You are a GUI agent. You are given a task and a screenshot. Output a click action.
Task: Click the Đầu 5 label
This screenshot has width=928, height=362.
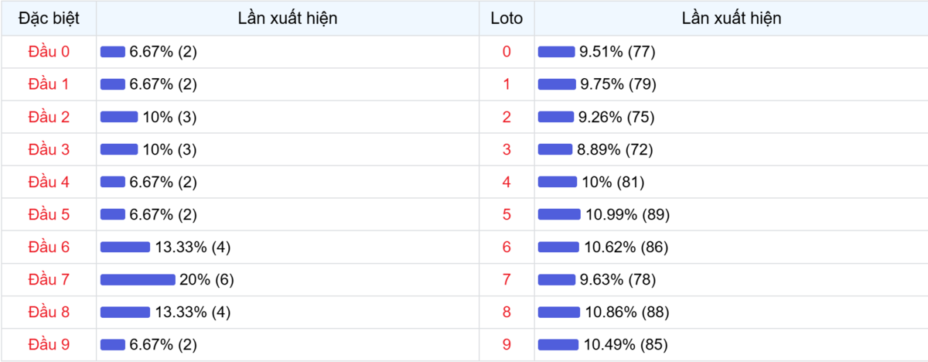pyautogui.click(x=49, y=214)
